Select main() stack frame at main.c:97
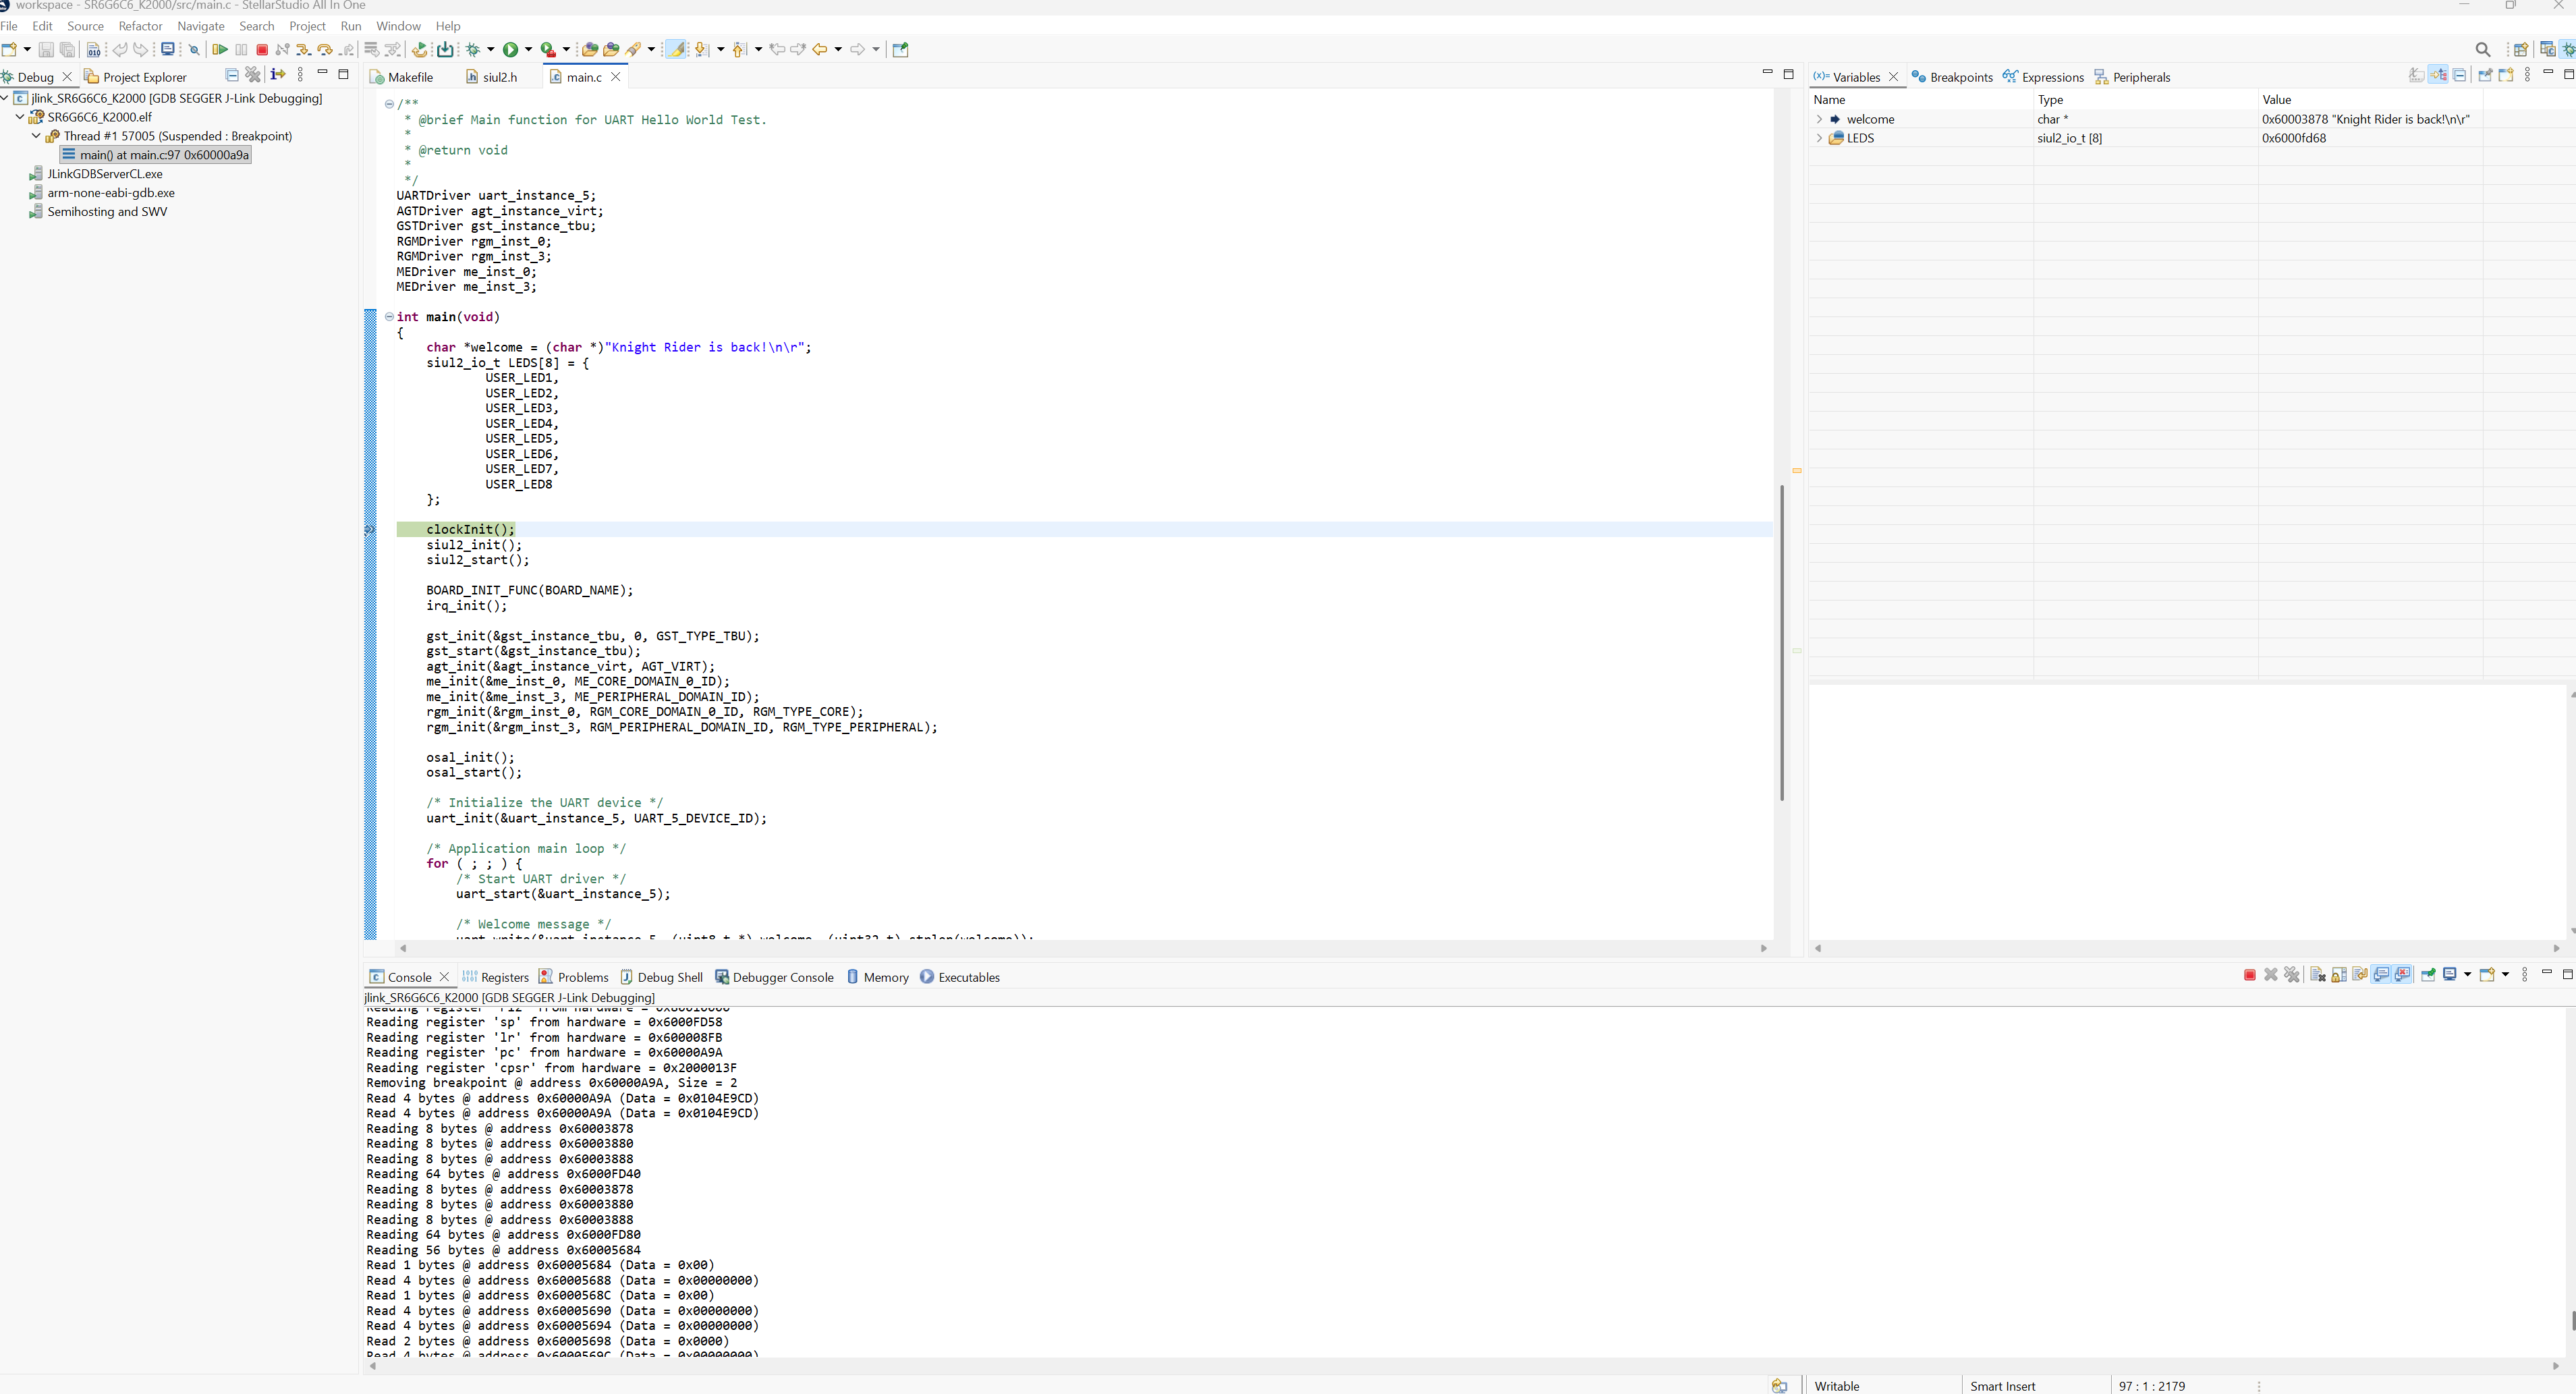2576x1394 pixels. pyautogui.click(x=155, y=155)
